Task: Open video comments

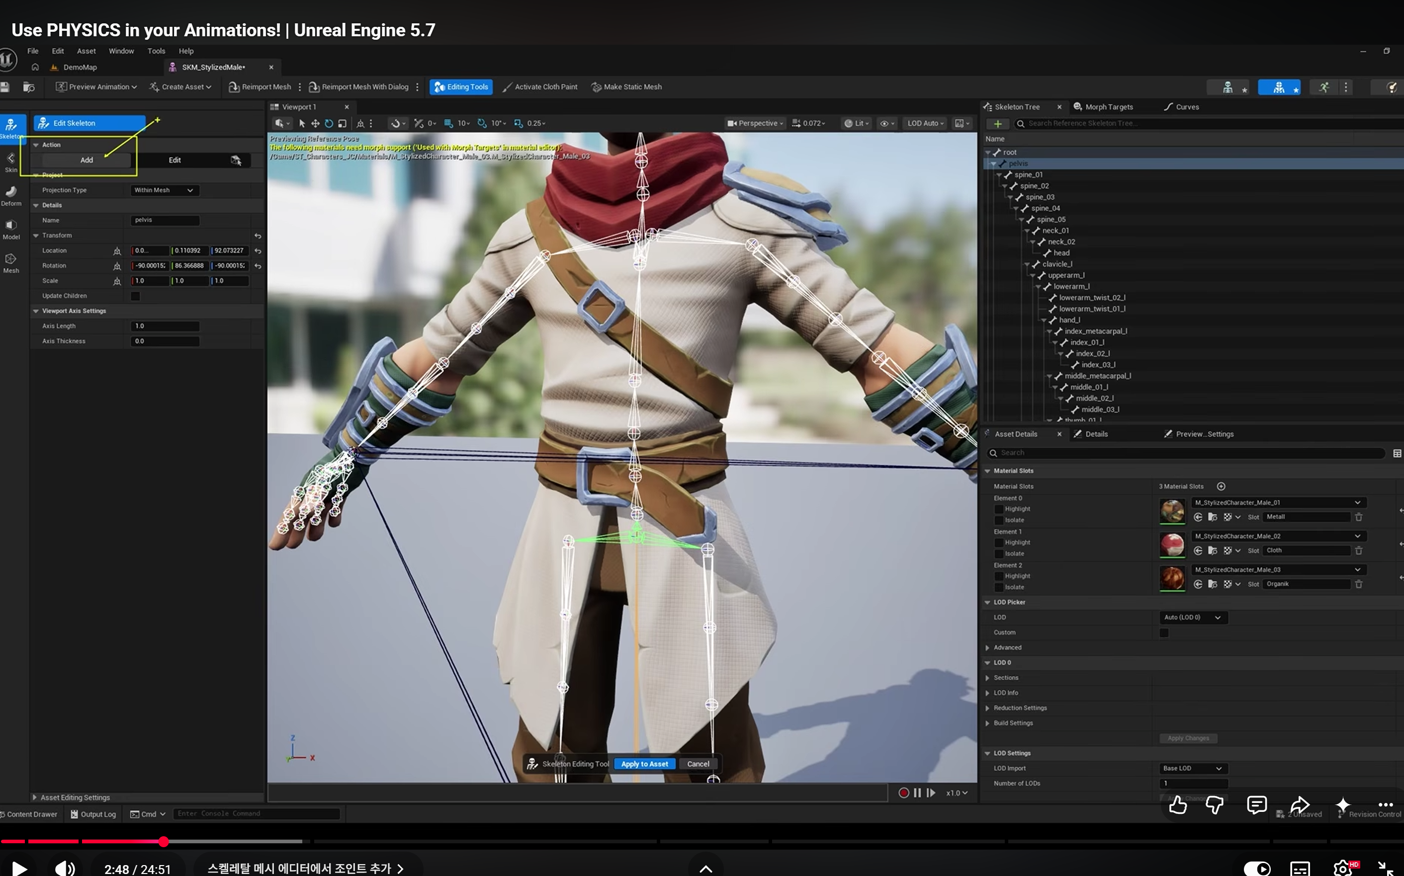Action: click(1257, 805)
